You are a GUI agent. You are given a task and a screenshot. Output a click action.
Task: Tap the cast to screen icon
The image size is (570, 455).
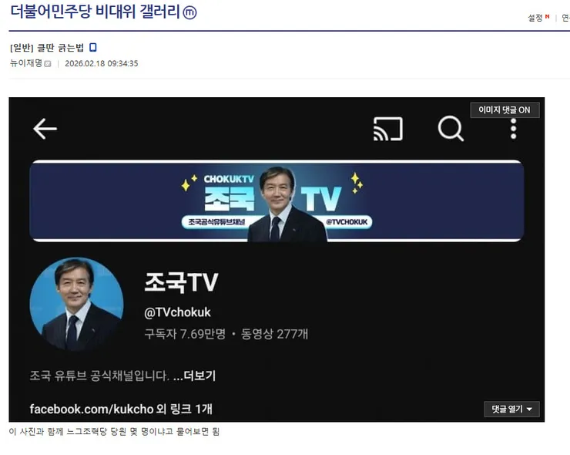(x=388, y=129)
